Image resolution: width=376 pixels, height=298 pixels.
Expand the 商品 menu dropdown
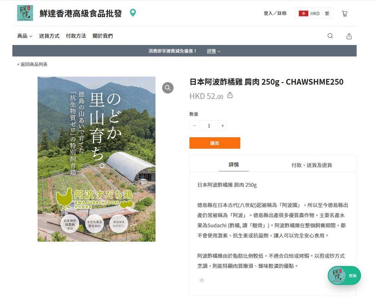(x=25, y=36)
